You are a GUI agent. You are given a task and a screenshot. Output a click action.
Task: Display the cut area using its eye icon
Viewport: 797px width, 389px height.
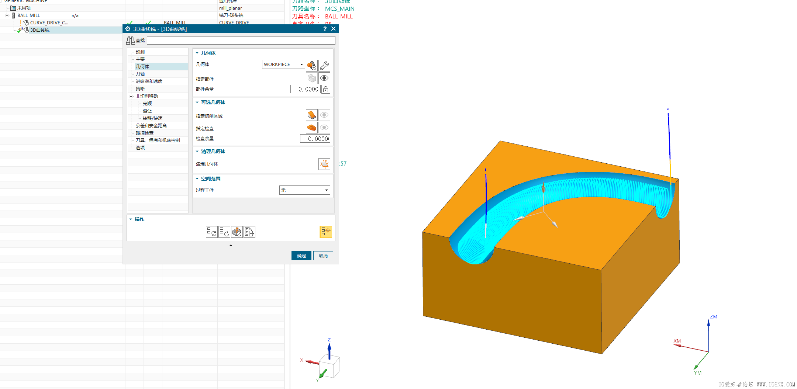(324, 115)
